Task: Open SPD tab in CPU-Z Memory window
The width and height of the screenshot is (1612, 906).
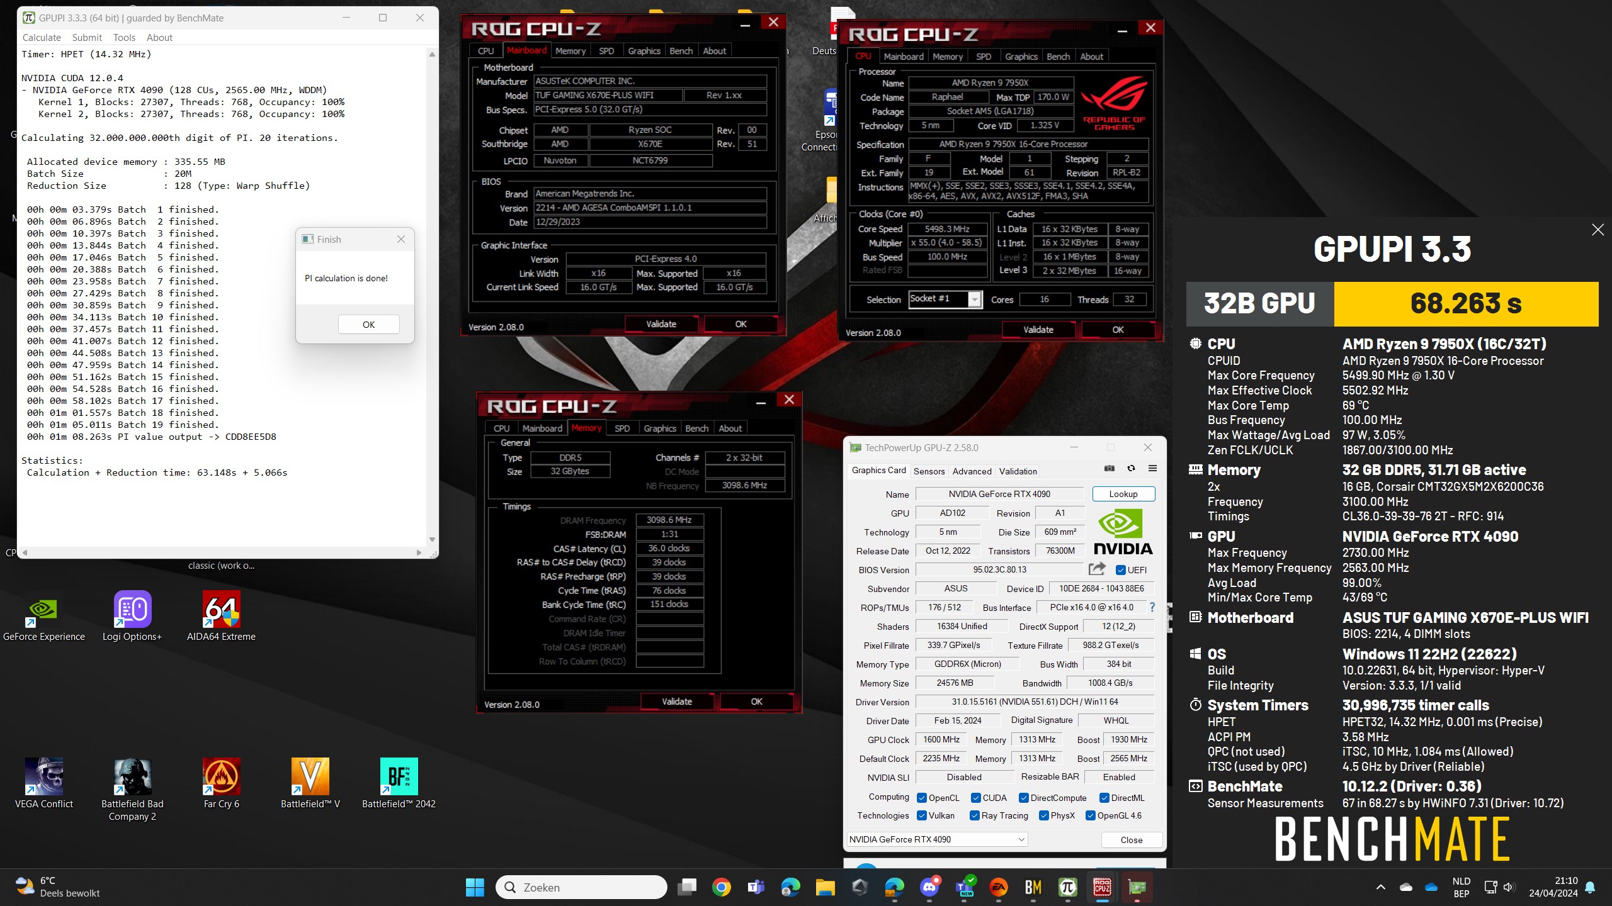Action: (622, 428)
